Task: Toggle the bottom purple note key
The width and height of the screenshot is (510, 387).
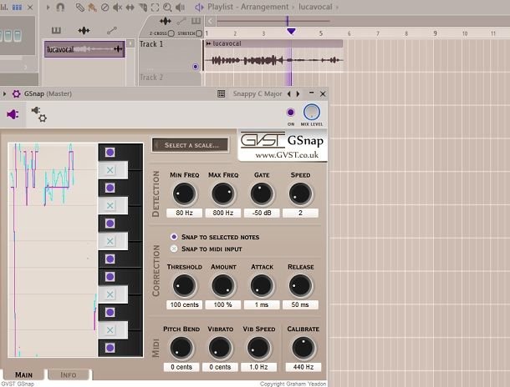Action: (110, 348)
